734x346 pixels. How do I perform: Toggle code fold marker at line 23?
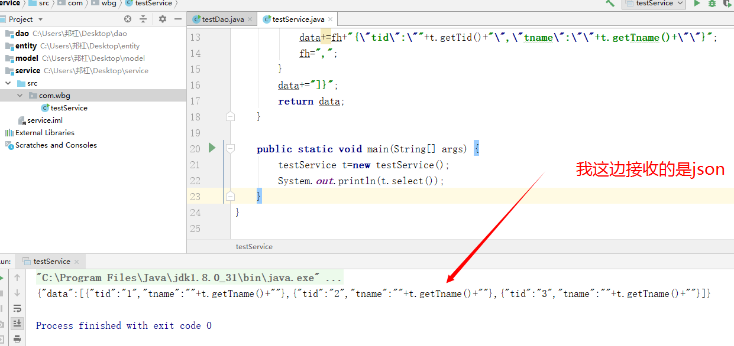pyautogui.click(x=231, y=196)
